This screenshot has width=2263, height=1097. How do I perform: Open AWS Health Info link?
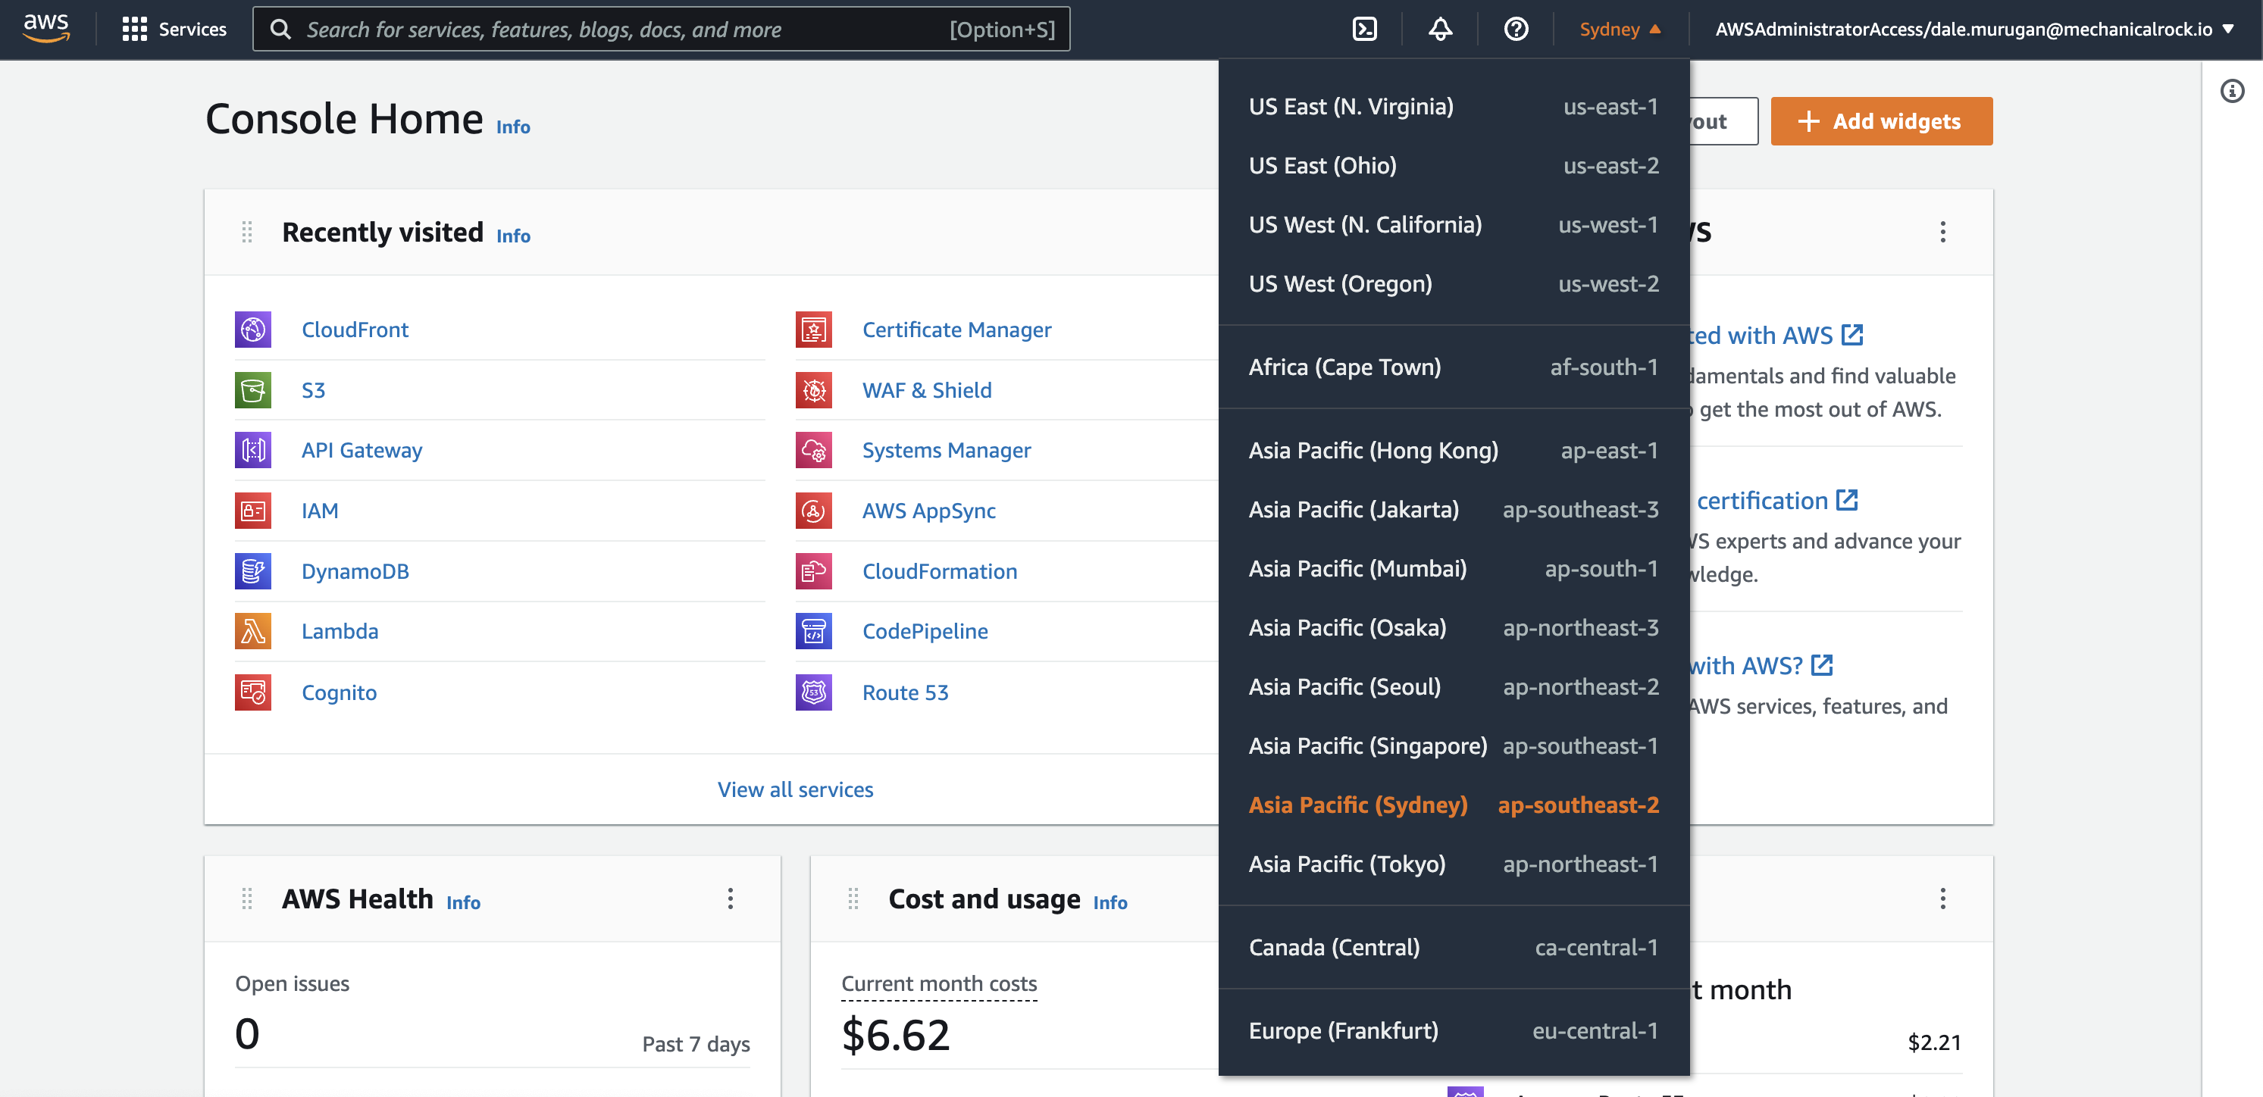(463, 902)
